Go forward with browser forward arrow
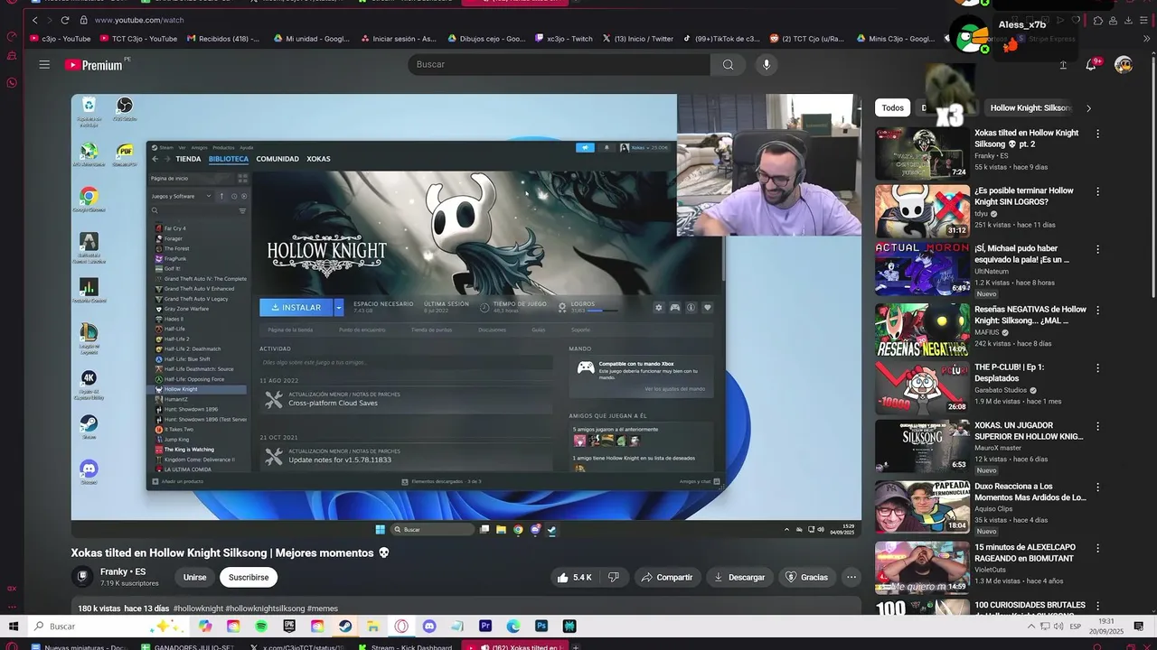Image resolution: width=1157 pixels, height=650 pixels. (49, 20)
